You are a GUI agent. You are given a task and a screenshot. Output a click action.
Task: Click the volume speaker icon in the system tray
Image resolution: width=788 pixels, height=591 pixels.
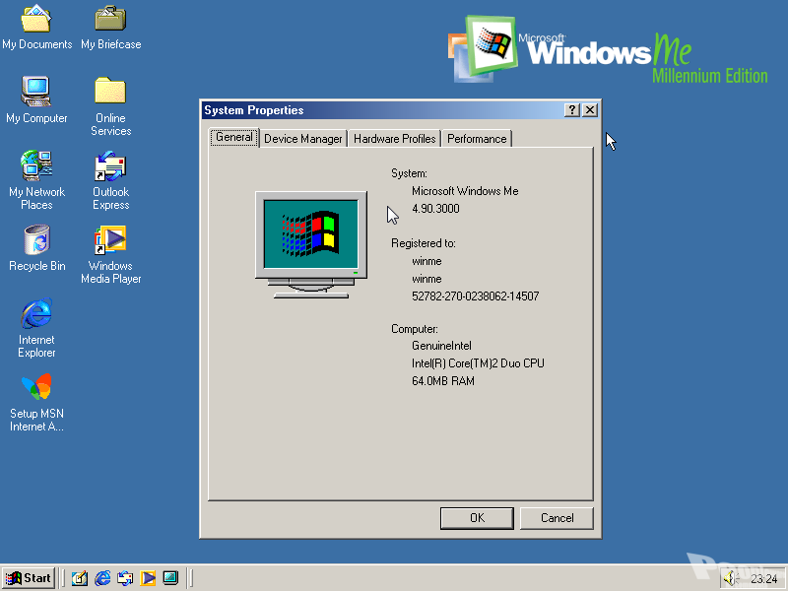730,578
